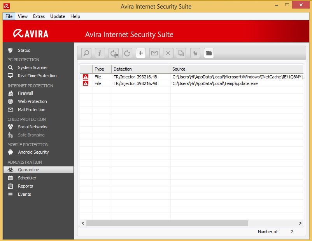The width and height of the screenshot is (312, 241).
Task: Click the Avira icon in title bar
Action: pyautogui.click(x=7, y=6)
